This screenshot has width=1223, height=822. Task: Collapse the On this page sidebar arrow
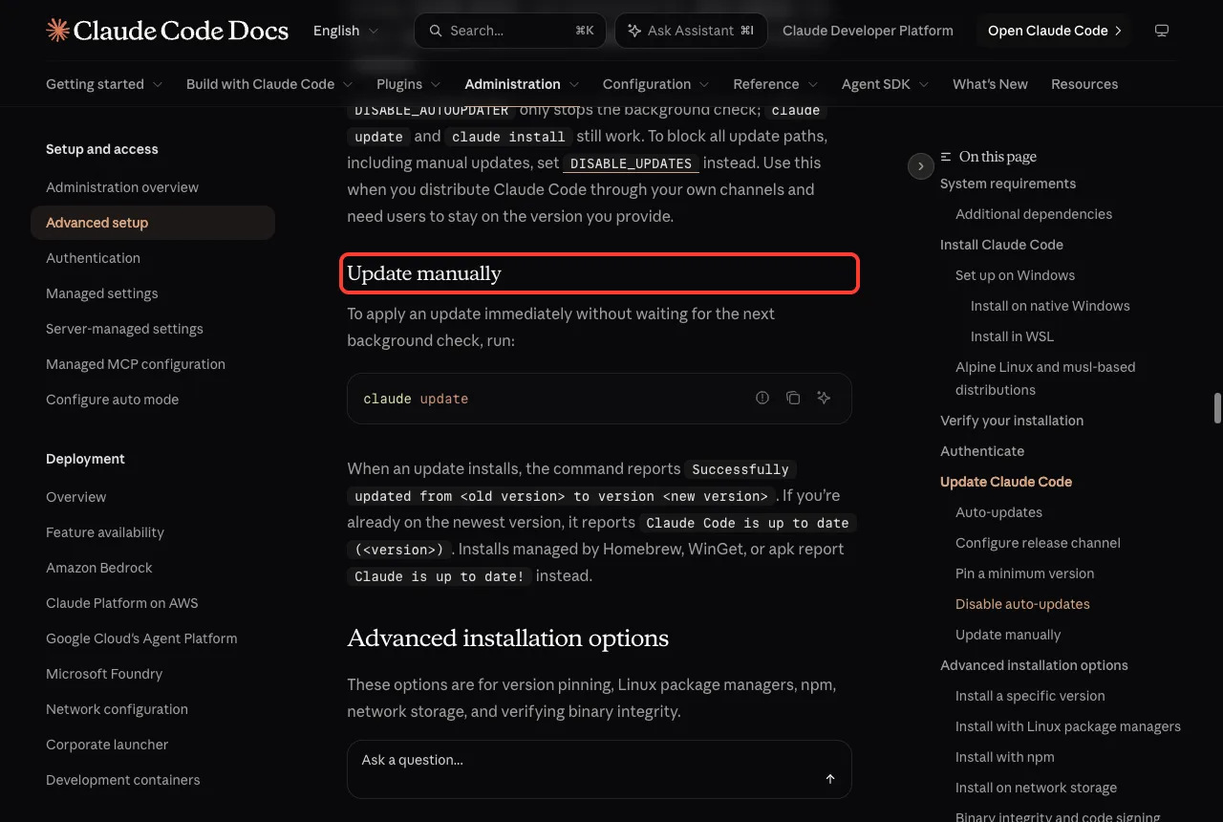(920, 166)
